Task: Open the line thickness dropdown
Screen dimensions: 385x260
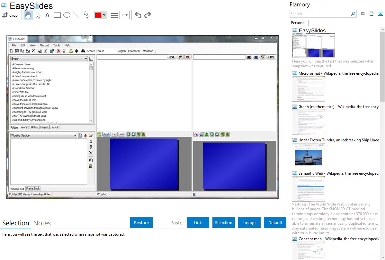Action: [x=124, y=15]
